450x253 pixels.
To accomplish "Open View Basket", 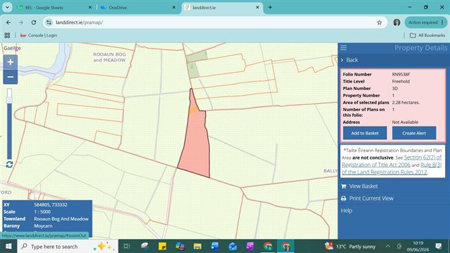I will tap(363, 186).
